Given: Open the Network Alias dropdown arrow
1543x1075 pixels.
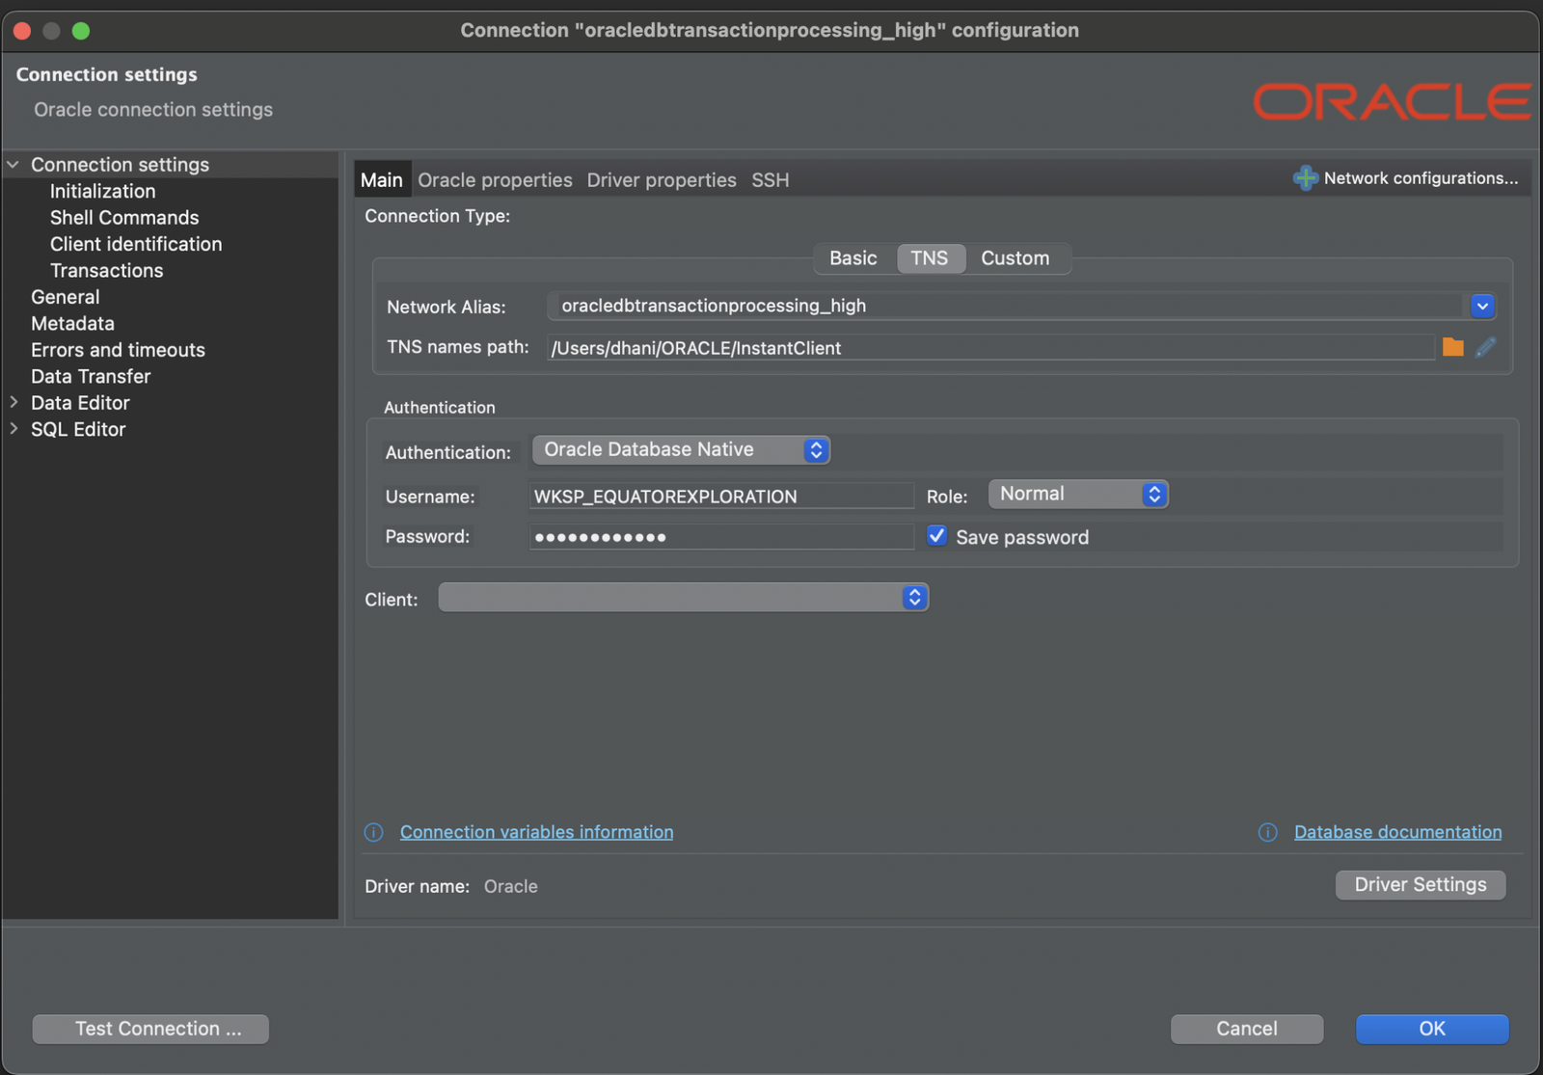Looking at the screenshot, I should pyautogui.click(x=1482, y=307).
